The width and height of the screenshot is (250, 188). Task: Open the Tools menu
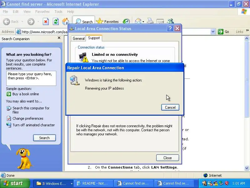(x=58, y=12)
